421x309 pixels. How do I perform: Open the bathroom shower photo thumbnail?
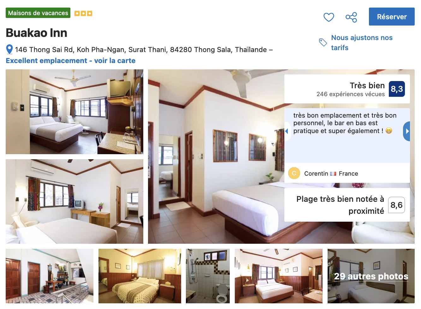(x=208, y=276)
